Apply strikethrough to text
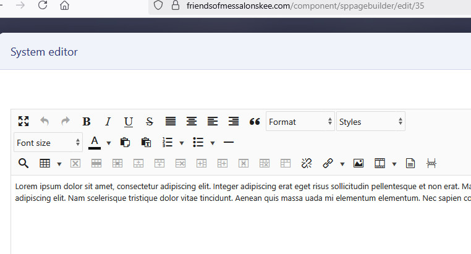The image size is (471, 254). pyautogui.click(x=149, y=122)
